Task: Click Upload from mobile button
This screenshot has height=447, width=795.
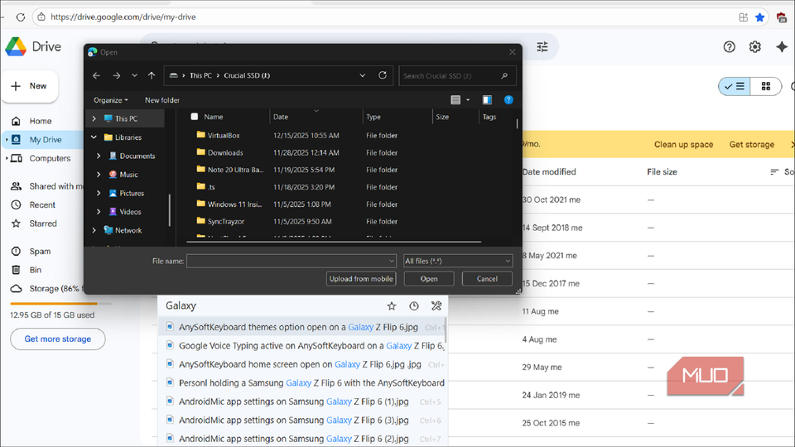Action: pos(361,279)
